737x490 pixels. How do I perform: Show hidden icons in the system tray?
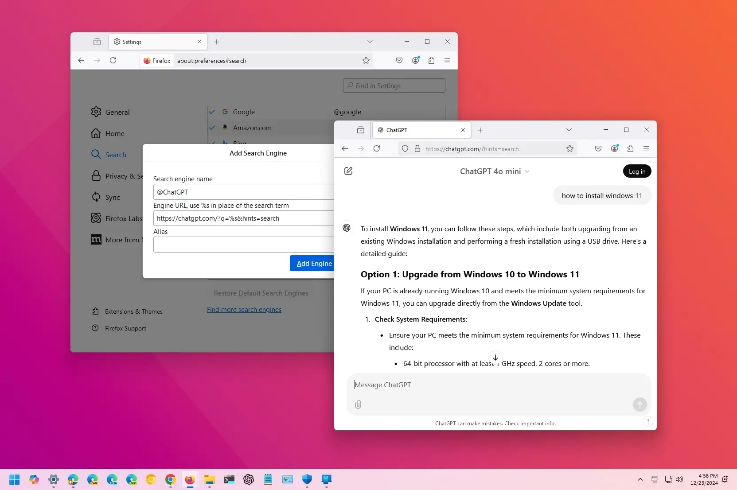point(640,479)
